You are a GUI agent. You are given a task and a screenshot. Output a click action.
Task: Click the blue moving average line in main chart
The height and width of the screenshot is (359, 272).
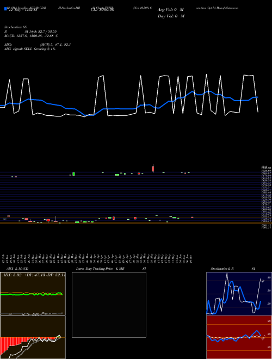(x=128, y=109)
